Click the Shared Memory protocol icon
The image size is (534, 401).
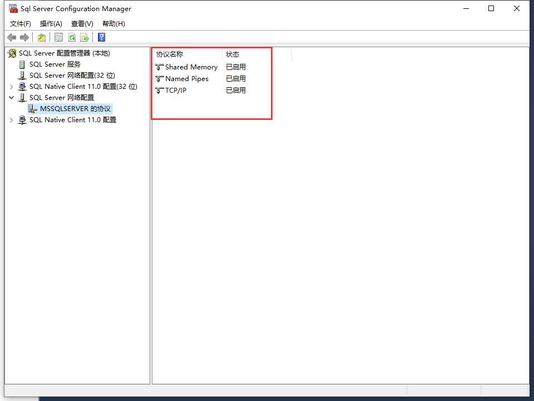tap(160, 67)
